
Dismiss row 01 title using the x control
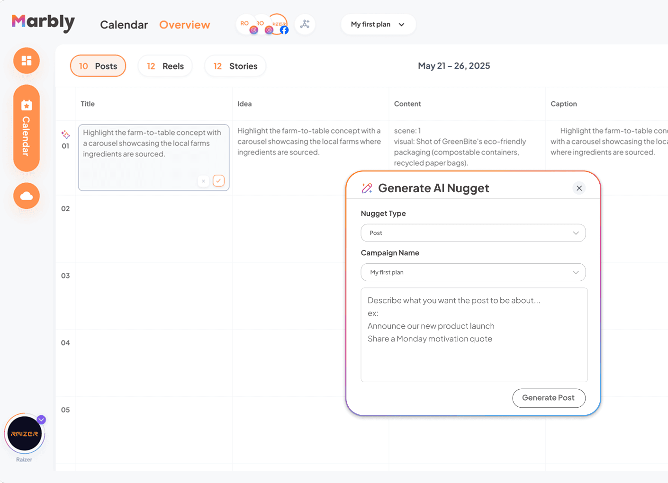pos(203,181)
